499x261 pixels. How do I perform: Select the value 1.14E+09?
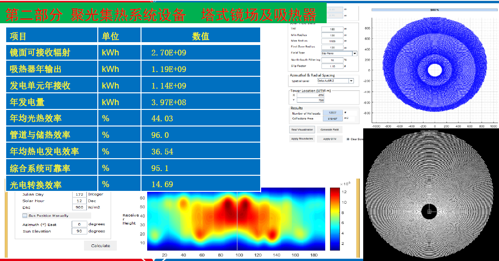(x=169, y=86)
